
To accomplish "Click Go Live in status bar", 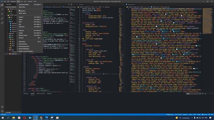I will [205, 115].
